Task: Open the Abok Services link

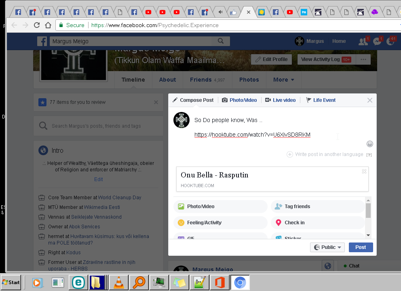Action: click(x=84, y=227)
